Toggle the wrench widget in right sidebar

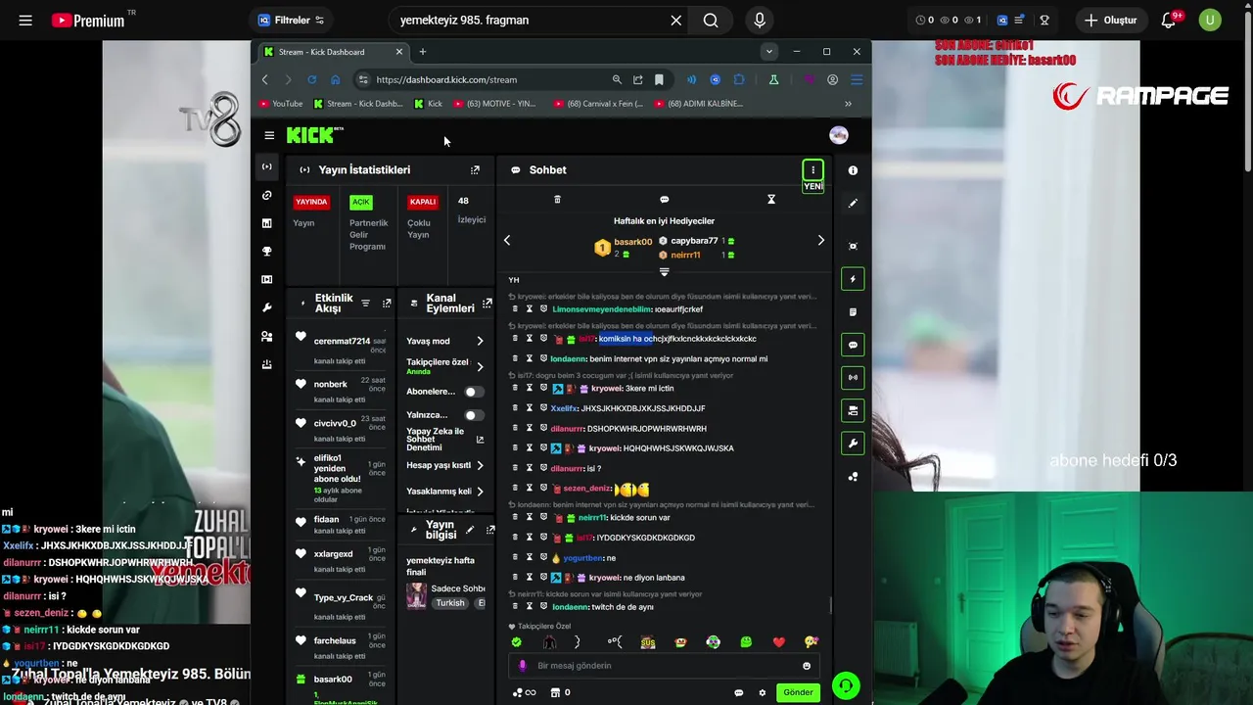tap(853, 444)
